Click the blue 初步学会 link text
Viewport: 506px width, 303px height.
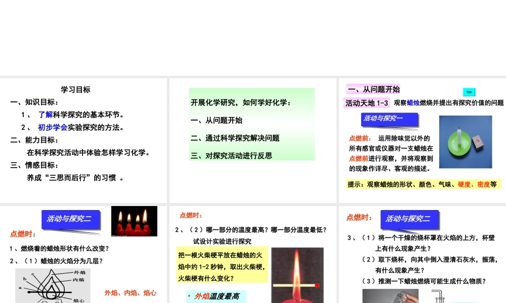click(x=53, y=127)
